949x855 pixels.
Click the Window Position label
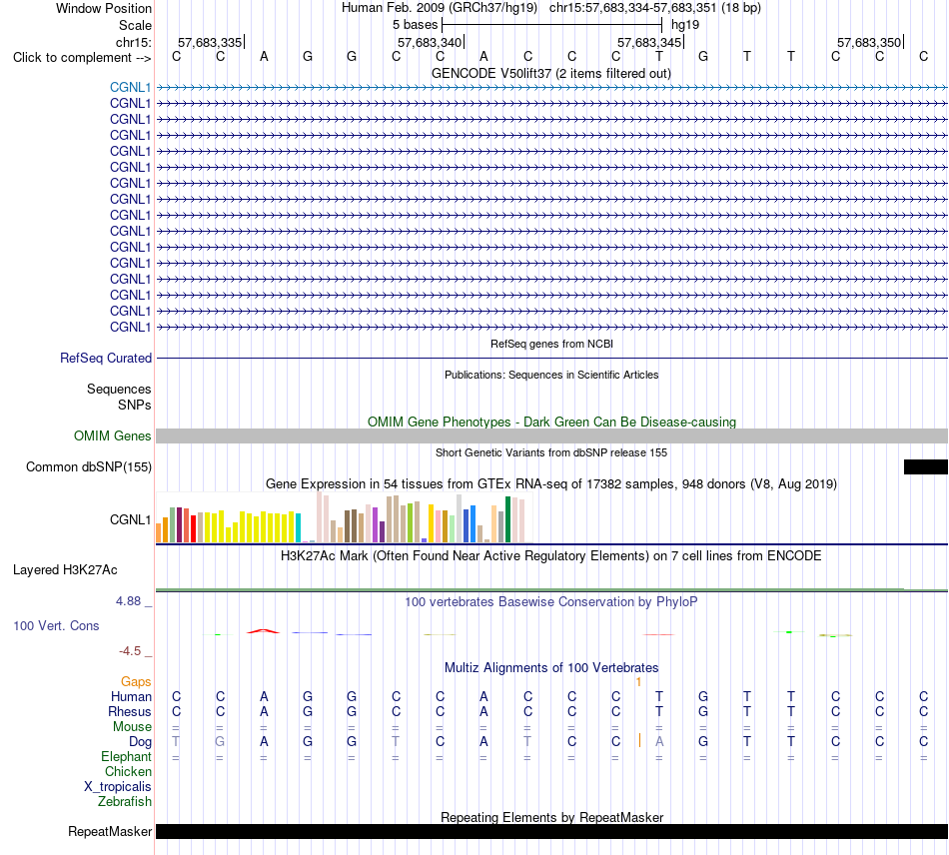[104, 8]
